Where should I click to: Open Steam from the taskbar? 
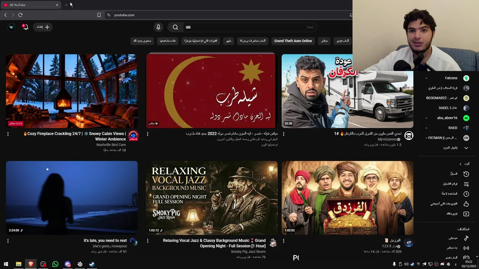92,264
